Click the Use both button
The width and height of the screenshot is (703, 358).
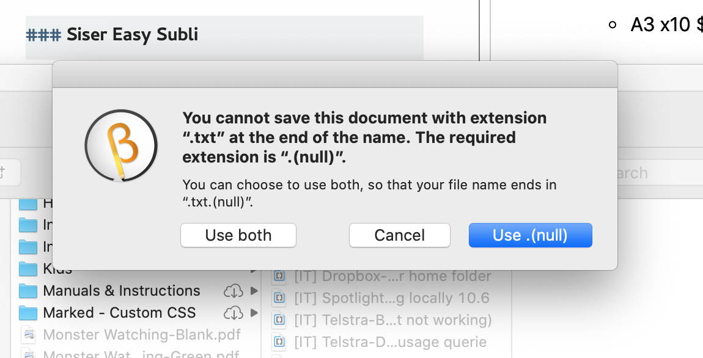(x=238, y=235)
